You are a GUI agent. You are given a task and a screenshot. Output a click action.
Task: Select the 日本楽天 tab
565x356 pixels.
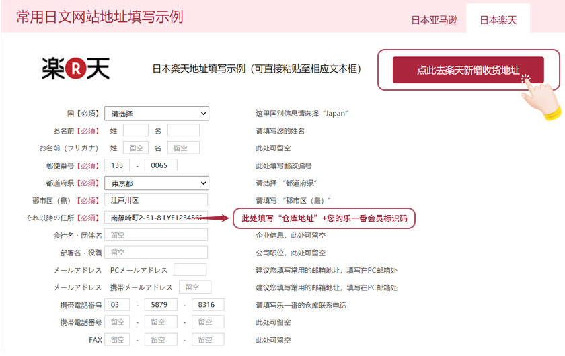click(498, 20)
